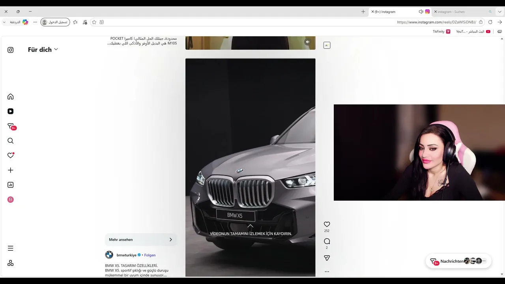The image size is (505, 284).
Task: Open TikFinity bookmark
Action: pyautogui.click(x=441, y=32)
